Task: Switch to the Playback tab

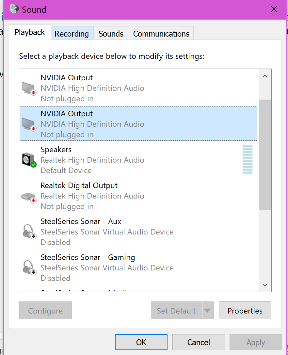Action: coord(30,32)
